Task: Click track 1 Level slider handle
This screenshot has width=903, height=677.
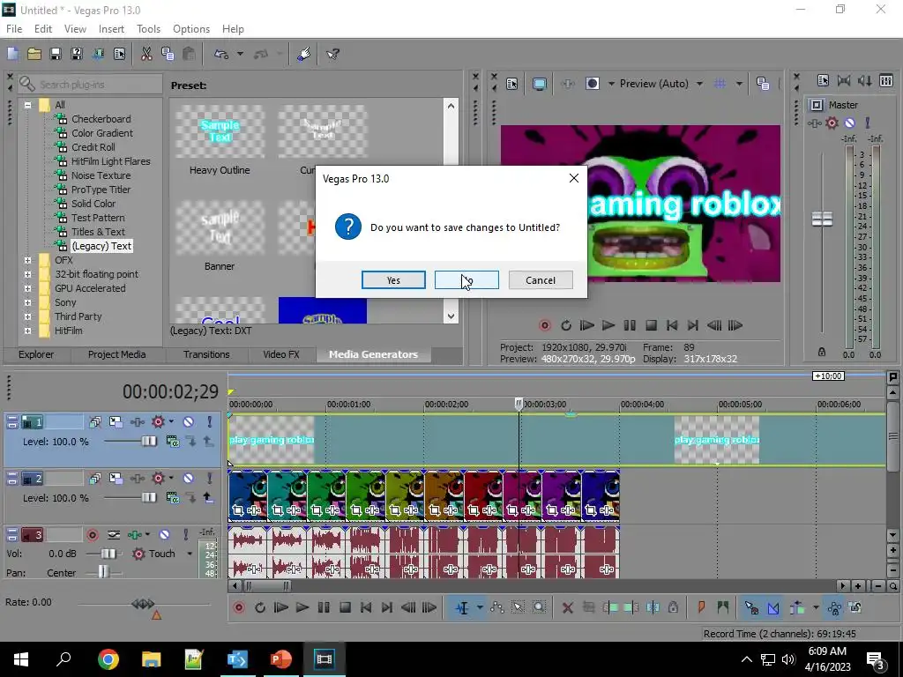Action: point(148,442)
